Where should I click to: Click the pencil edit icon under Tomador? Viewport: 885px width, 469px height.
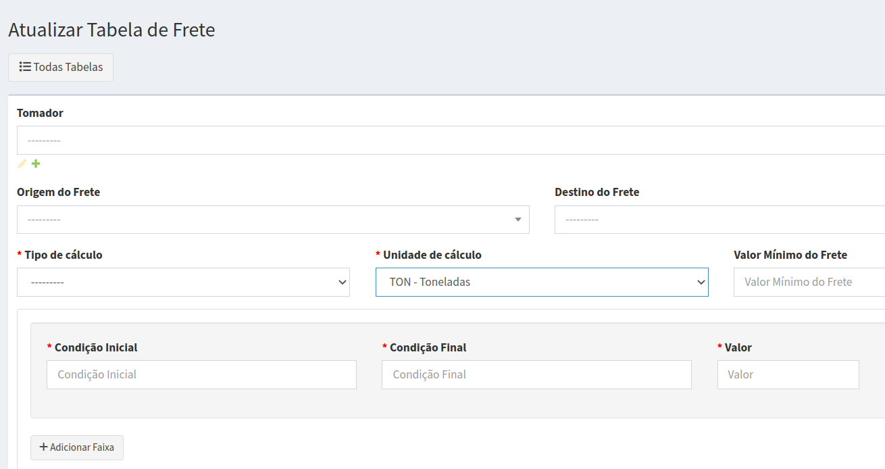click(x=22, y=164)
